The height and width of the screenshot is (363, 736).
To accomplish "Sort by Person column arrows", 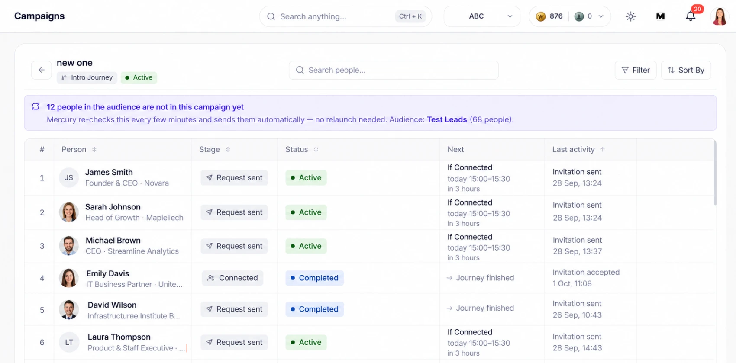I will (94, 149).
